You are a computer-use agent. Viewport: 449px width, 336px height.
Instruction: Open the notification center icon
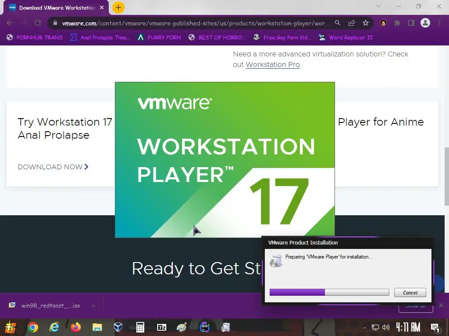[435, 327]
